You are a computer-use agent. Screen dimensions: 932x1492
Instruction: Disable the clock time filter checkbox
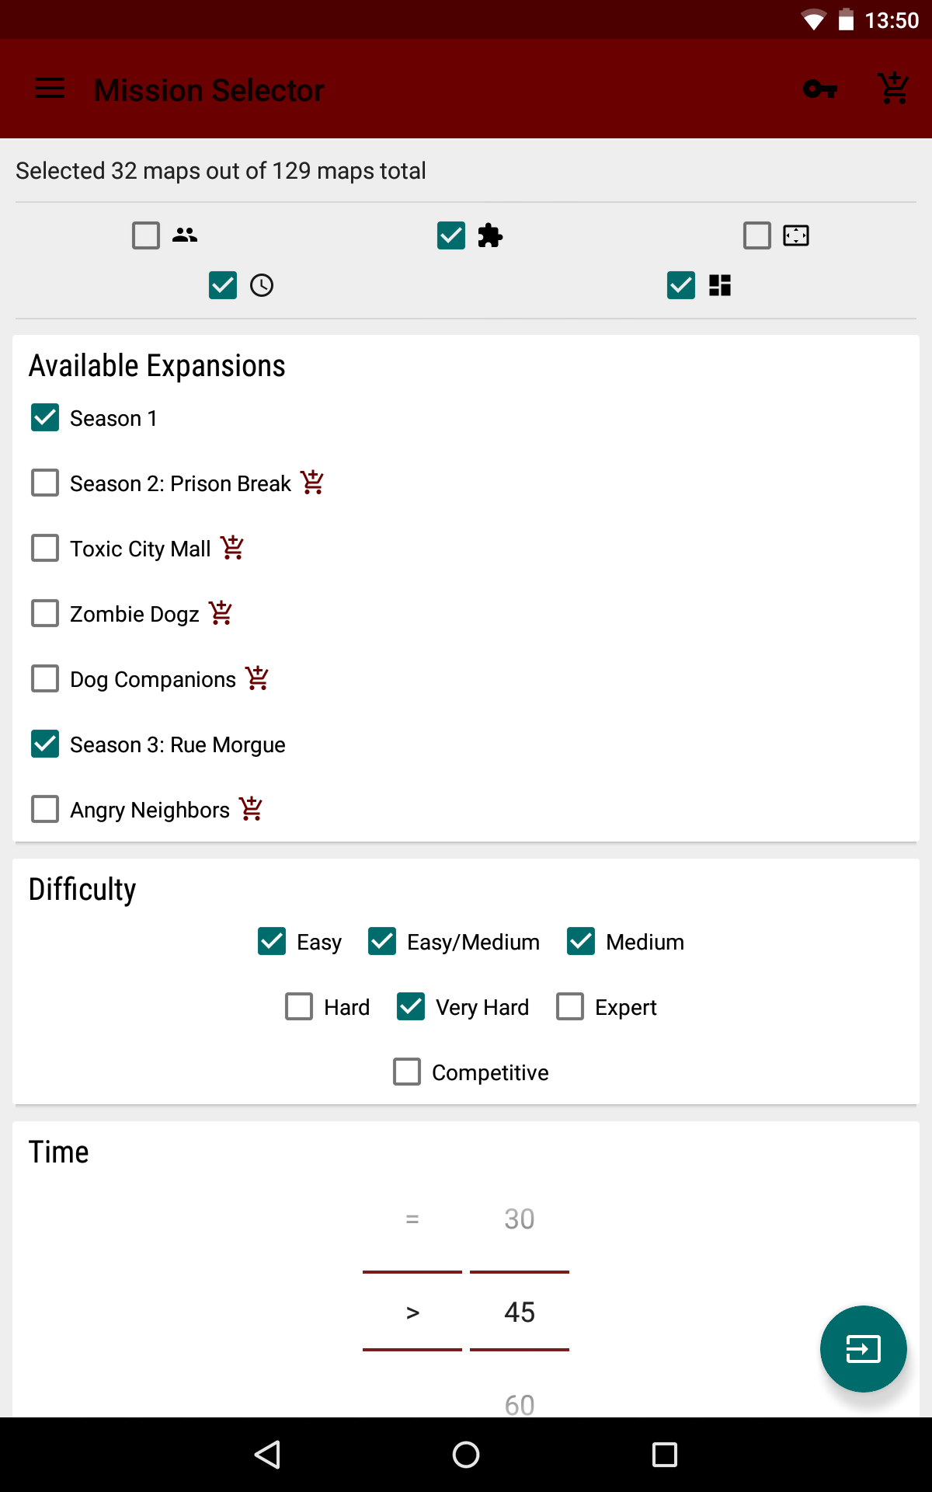click(223, 285)
